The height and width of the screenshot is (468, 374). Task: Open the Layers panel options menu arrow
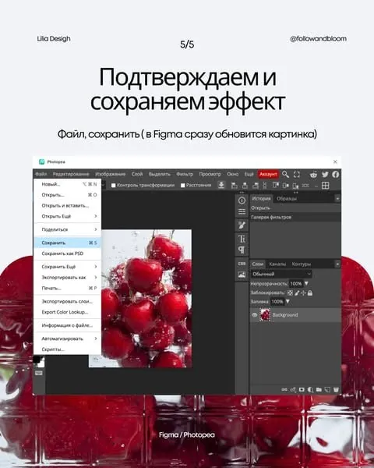(x=337, y=264)
